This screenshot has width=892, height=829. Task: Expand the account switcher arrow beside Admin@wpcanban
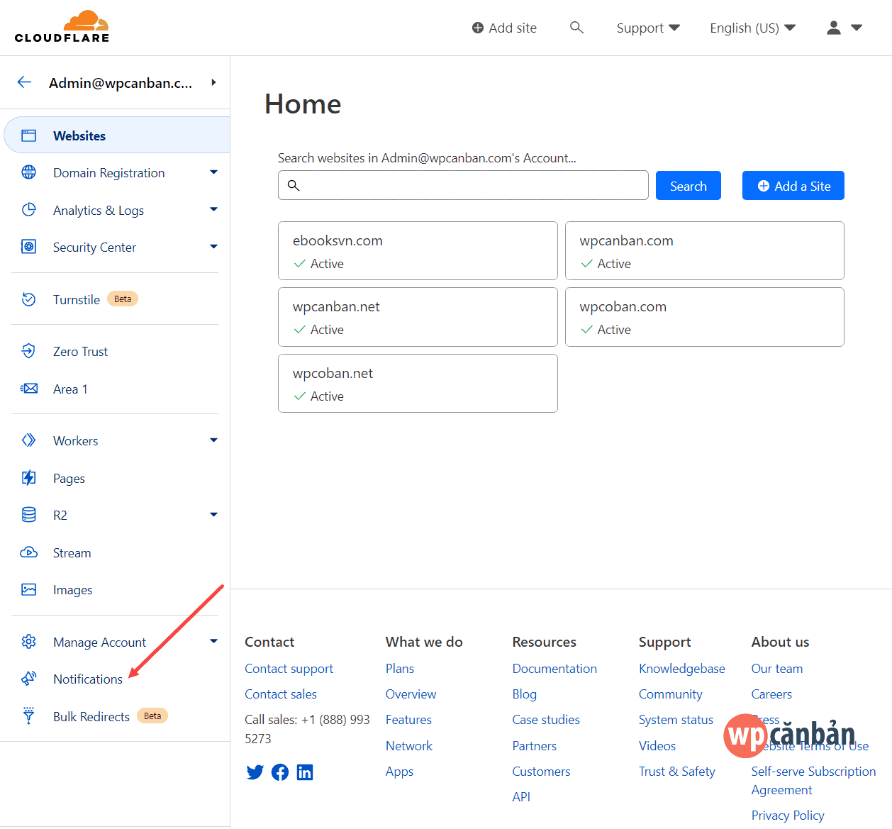click(x=213, y=82)
